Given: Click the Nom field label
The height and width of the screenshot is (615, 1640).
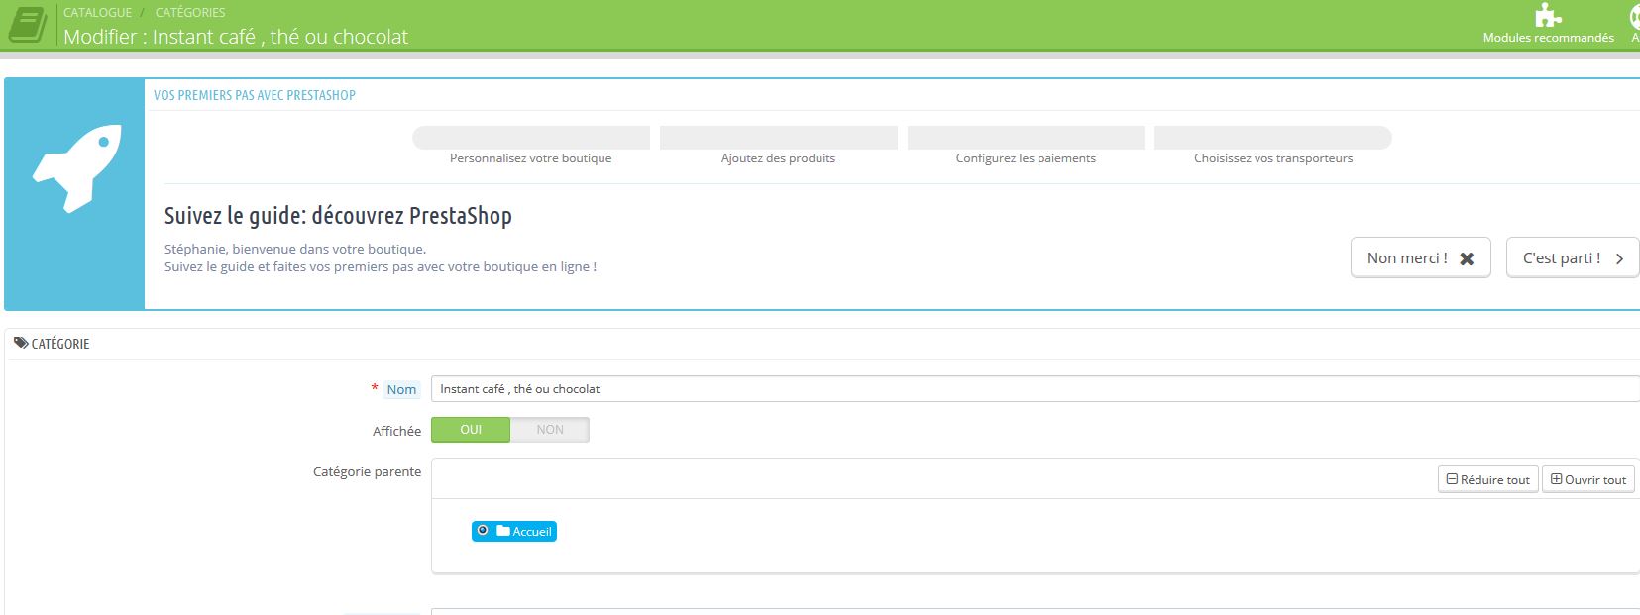Looking at the screenshot, I should coord(401,389).
